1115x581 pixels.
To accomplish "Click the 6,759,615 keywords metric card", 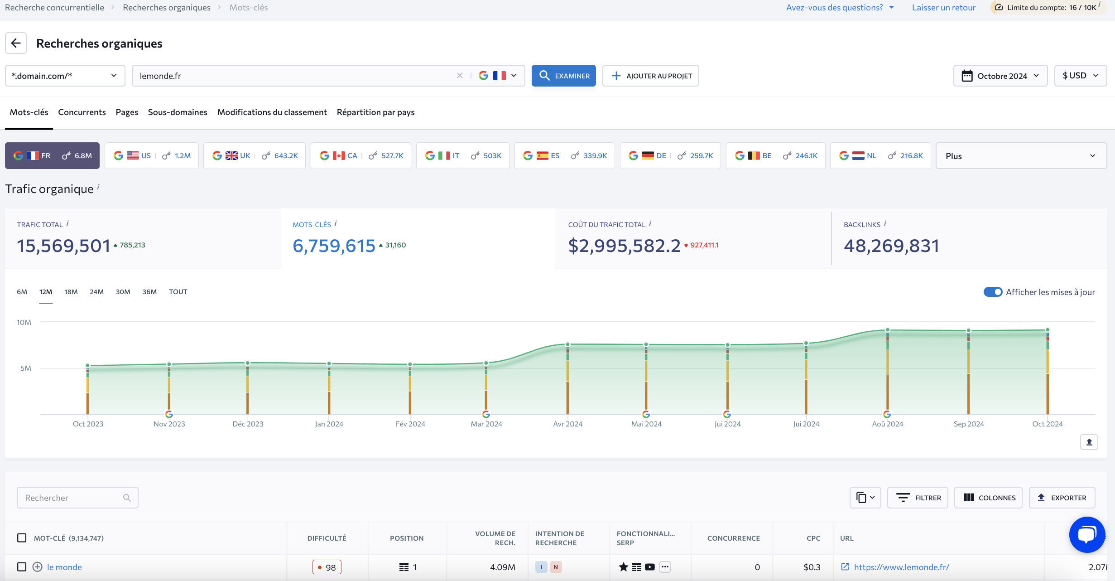I will pyautogui.click(x=418, y=238).
